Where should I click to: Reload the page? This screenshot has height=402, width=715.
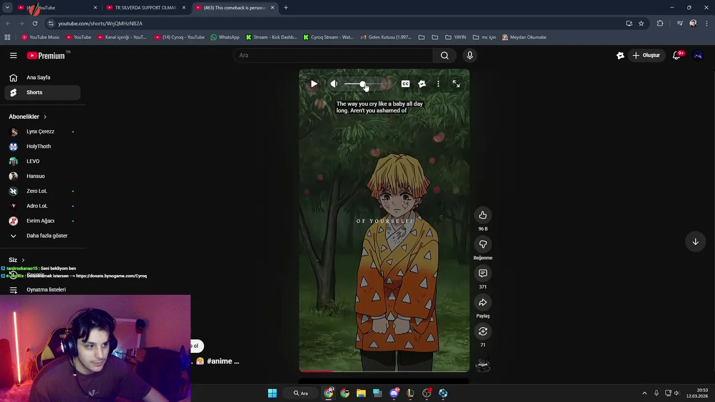[35, 23]
